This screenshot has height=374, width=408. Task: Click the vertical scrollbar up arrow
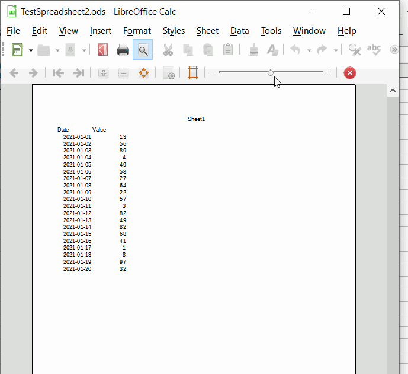click(x=393, y=91)
